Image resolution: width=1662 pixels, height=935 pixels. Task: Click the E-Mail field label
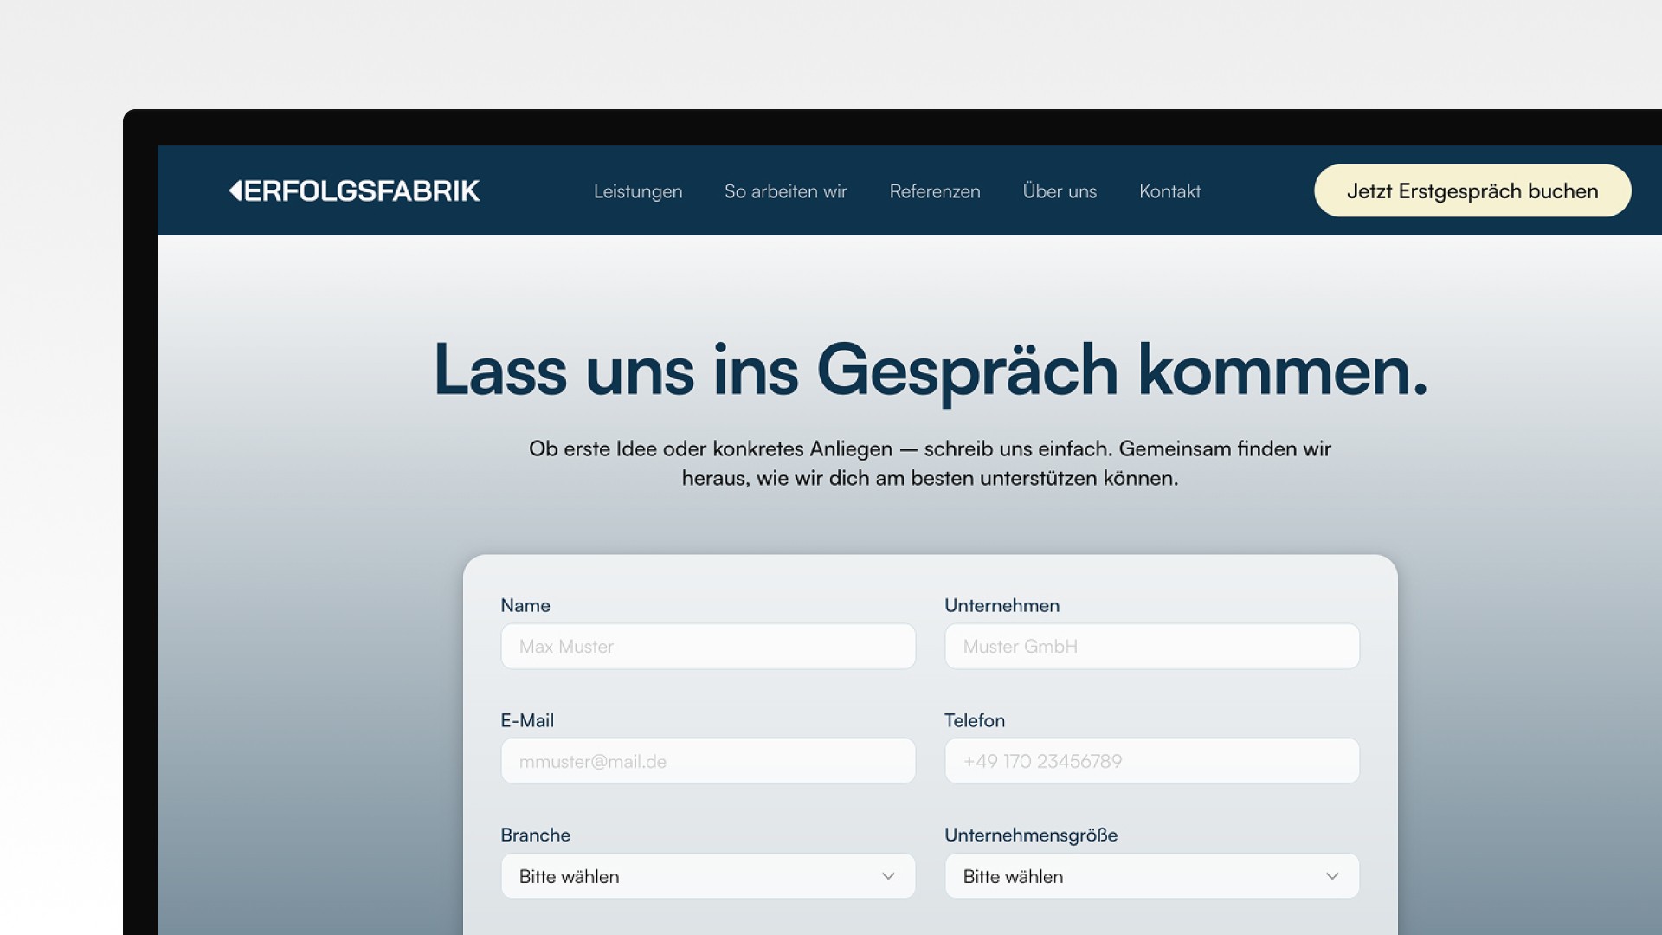tap(527, 720)
